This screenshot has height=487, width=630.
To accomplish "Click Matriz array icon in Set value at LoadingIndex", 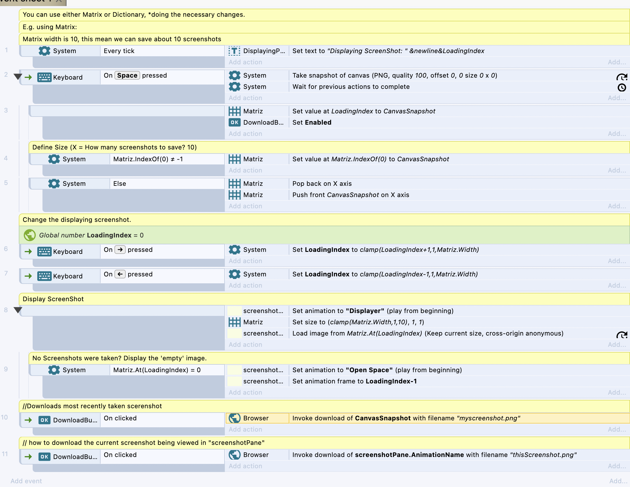I will coord(234,111).
